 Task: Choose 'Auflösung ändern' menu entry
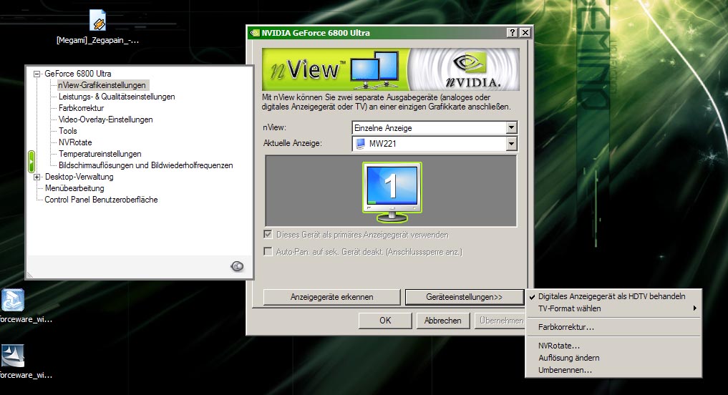pyautogui.click(x=613, y=358)
